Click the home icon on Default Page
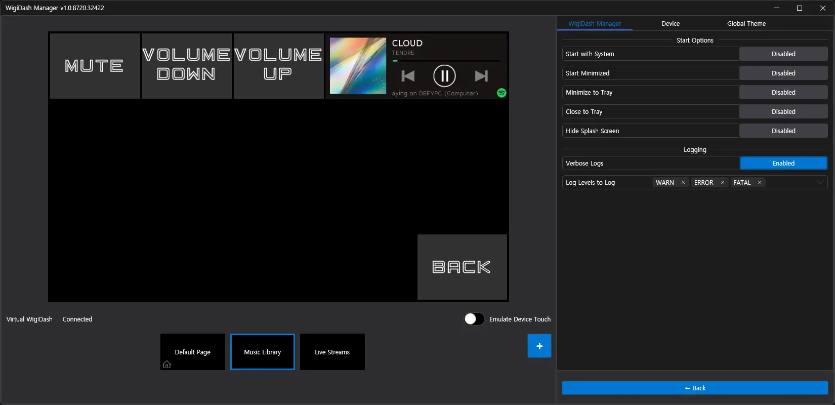The width and height of the screenshot is (835, 405). pos(166,364)
